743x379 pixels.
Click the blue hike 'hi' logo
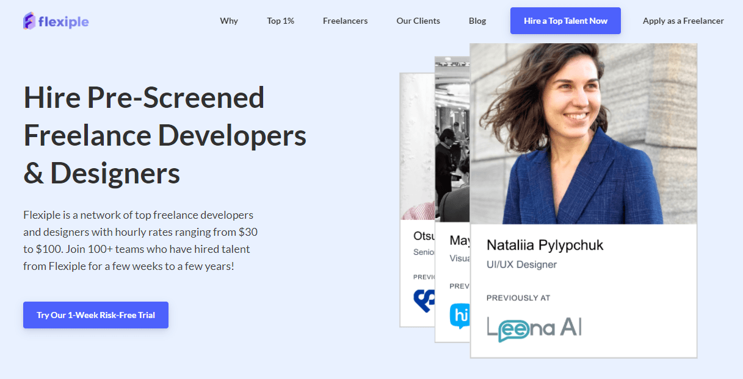tap(459, 316)
